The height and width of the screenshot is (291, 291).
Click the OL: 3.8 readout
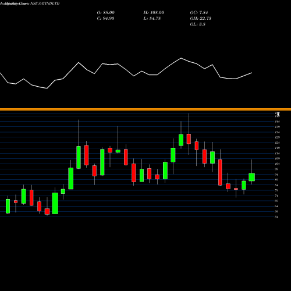pyautogui.click(x=198, y=24)
